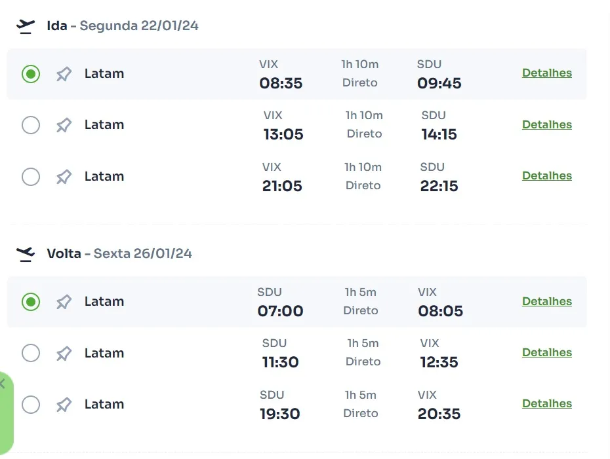The width and height of the screenshot is (610, 459).
Task: Click the Volta landing airplane icon
Action: pos(26,254)
